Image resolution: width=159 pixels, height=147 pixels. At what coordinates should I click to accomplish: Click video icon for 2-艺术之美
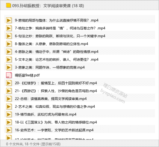9,106
